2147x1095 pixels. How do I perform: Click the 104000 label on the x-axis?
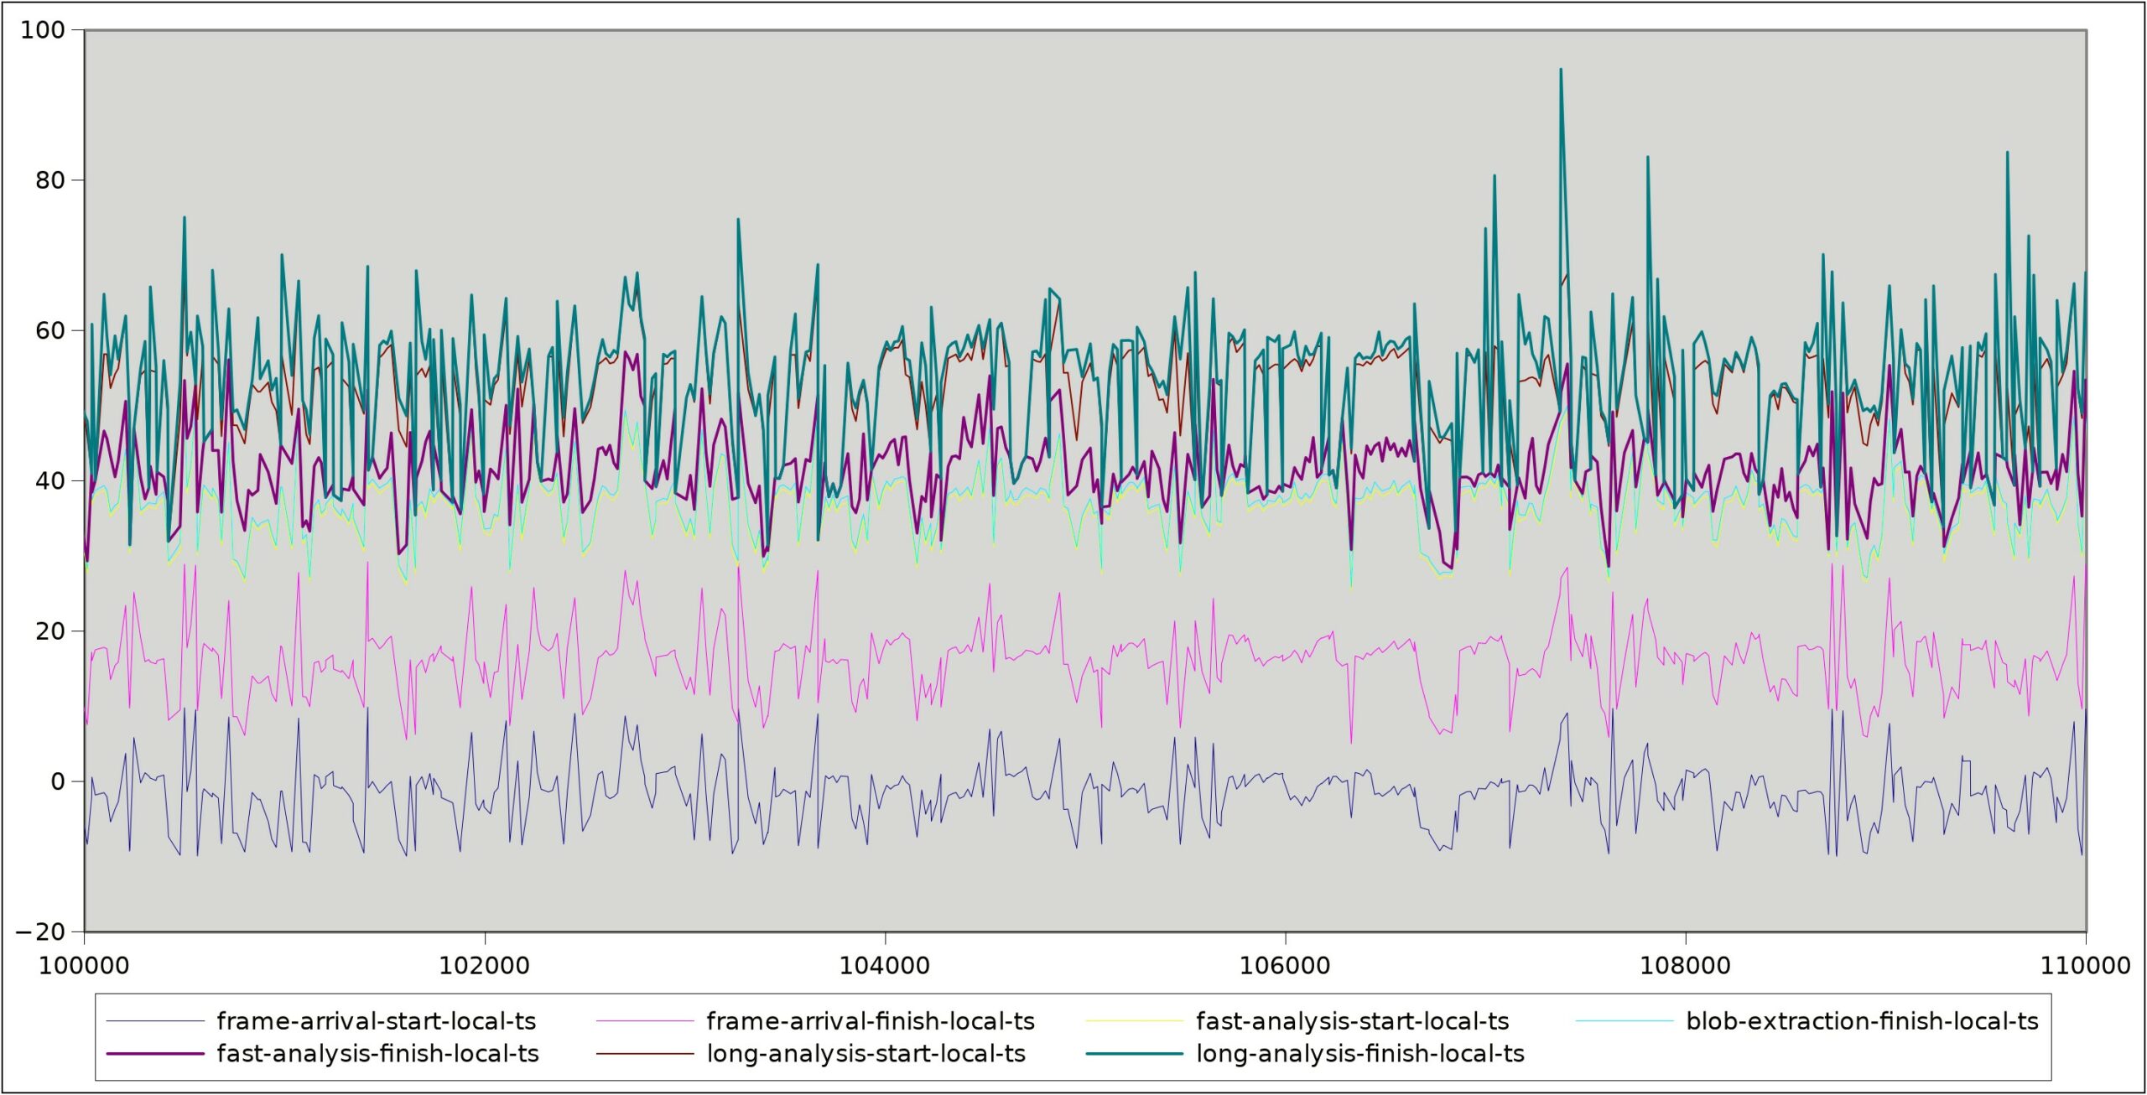pyautogui.click(x=885, y=965)
